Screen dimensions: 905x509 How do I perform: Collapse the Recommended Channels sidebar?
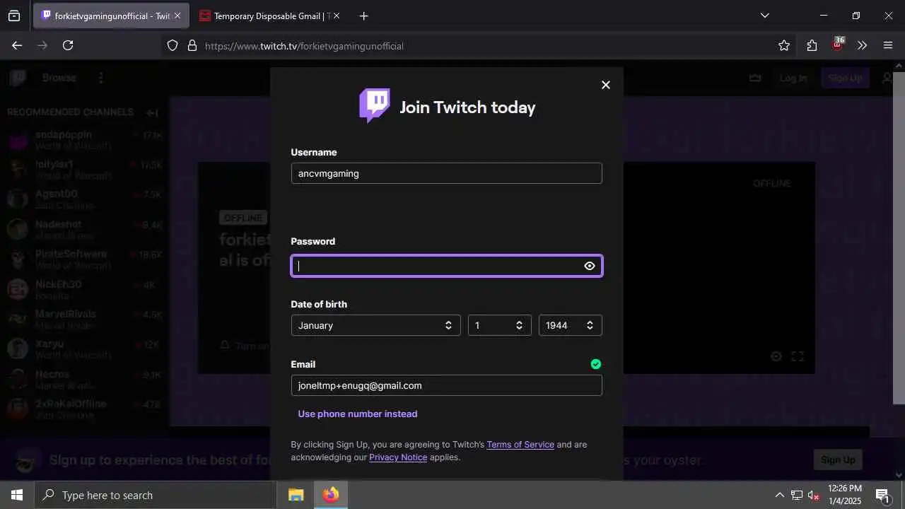tap(152, 112)
